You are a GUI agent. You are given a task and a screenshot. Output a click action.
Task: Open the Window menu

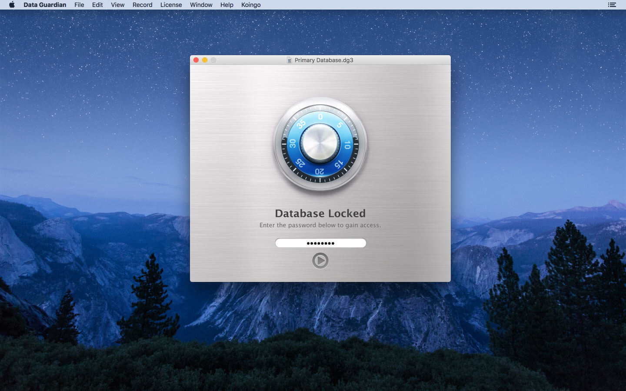point(201,5)
